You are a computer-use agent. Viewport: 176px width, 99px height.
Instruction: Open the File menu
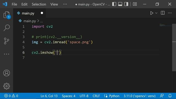[14, 4]
